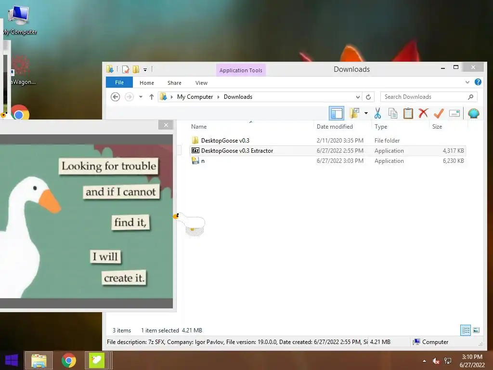Click the Copy icon in toolbar
Screen dimensions: 493x370
click(x=393, y=113)
